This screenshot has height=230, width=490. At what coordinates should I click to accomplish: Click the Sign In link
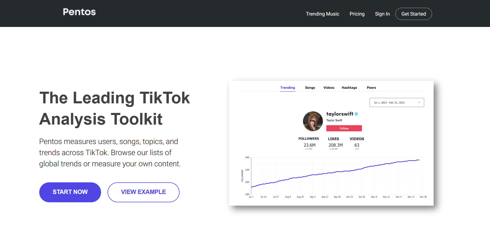[382, 14]
